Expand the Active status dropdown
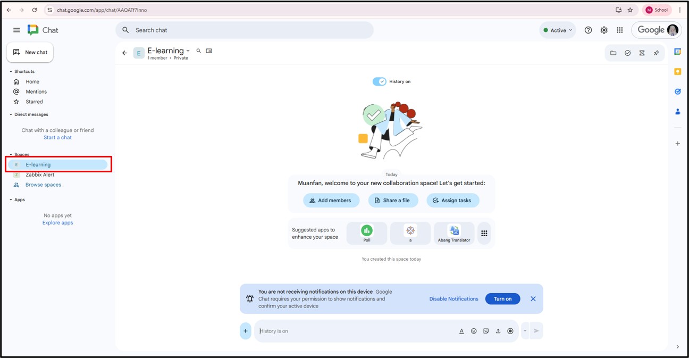This screenshot has height=358, width=689. click(558, 30)
